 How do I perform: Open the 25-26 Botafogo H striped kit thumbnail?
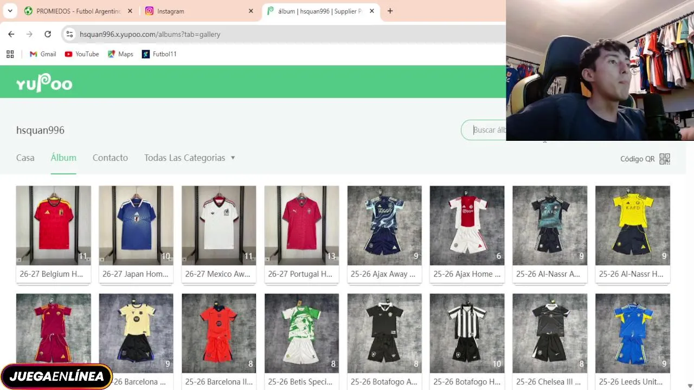tap(467, 333)
